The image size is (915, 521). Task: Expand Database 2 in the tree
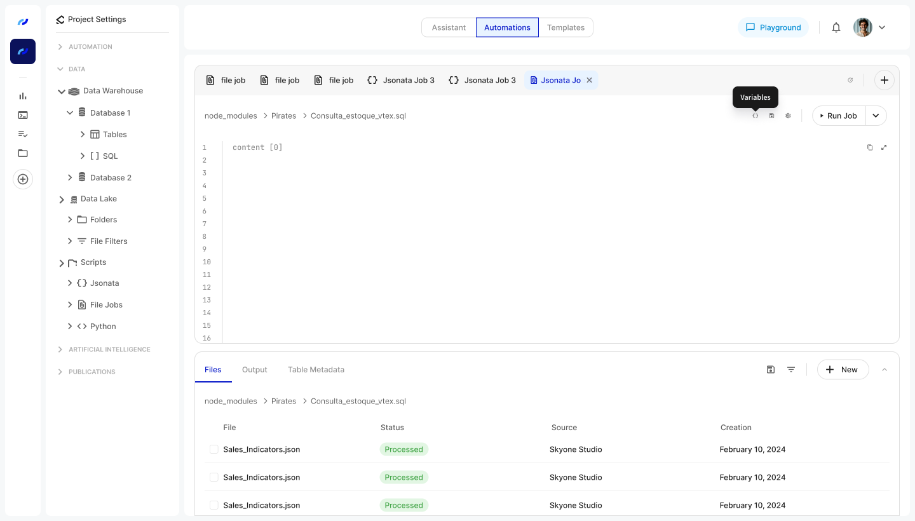tap(70, 177)
